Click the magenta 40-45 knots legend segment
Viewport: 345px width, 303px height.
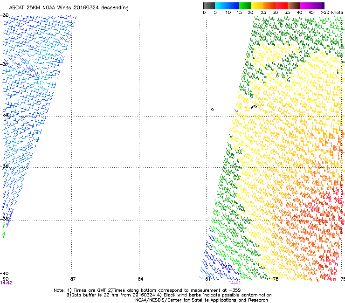[x=306, y=6]
